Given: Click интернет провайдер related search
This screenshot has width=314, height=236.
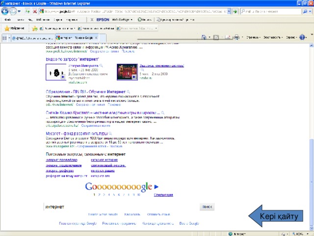Looking at the screenshot, I should [x=61, y=160].
